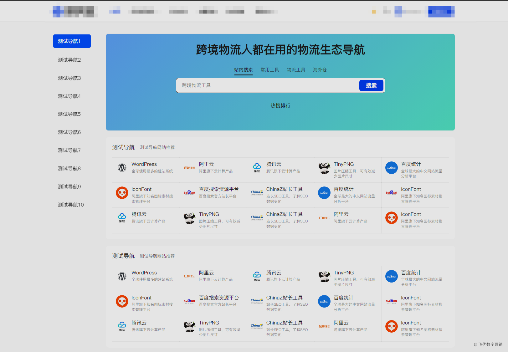Viewport: 508px width, 352px height.
Task: Click ChinaZ logo in lower section's 百度搜索资源平台 row
Action: click(257, 301)
